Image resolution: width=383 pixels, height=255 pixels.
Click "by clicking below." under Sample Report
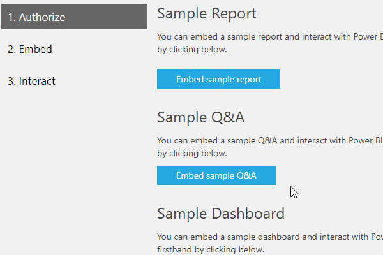click(191, 49)
